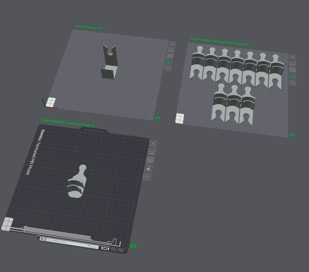Viewport: 309px width, 272px height.
Task: Open plate 02 settings hexagon icon
Action: (292, 83)
